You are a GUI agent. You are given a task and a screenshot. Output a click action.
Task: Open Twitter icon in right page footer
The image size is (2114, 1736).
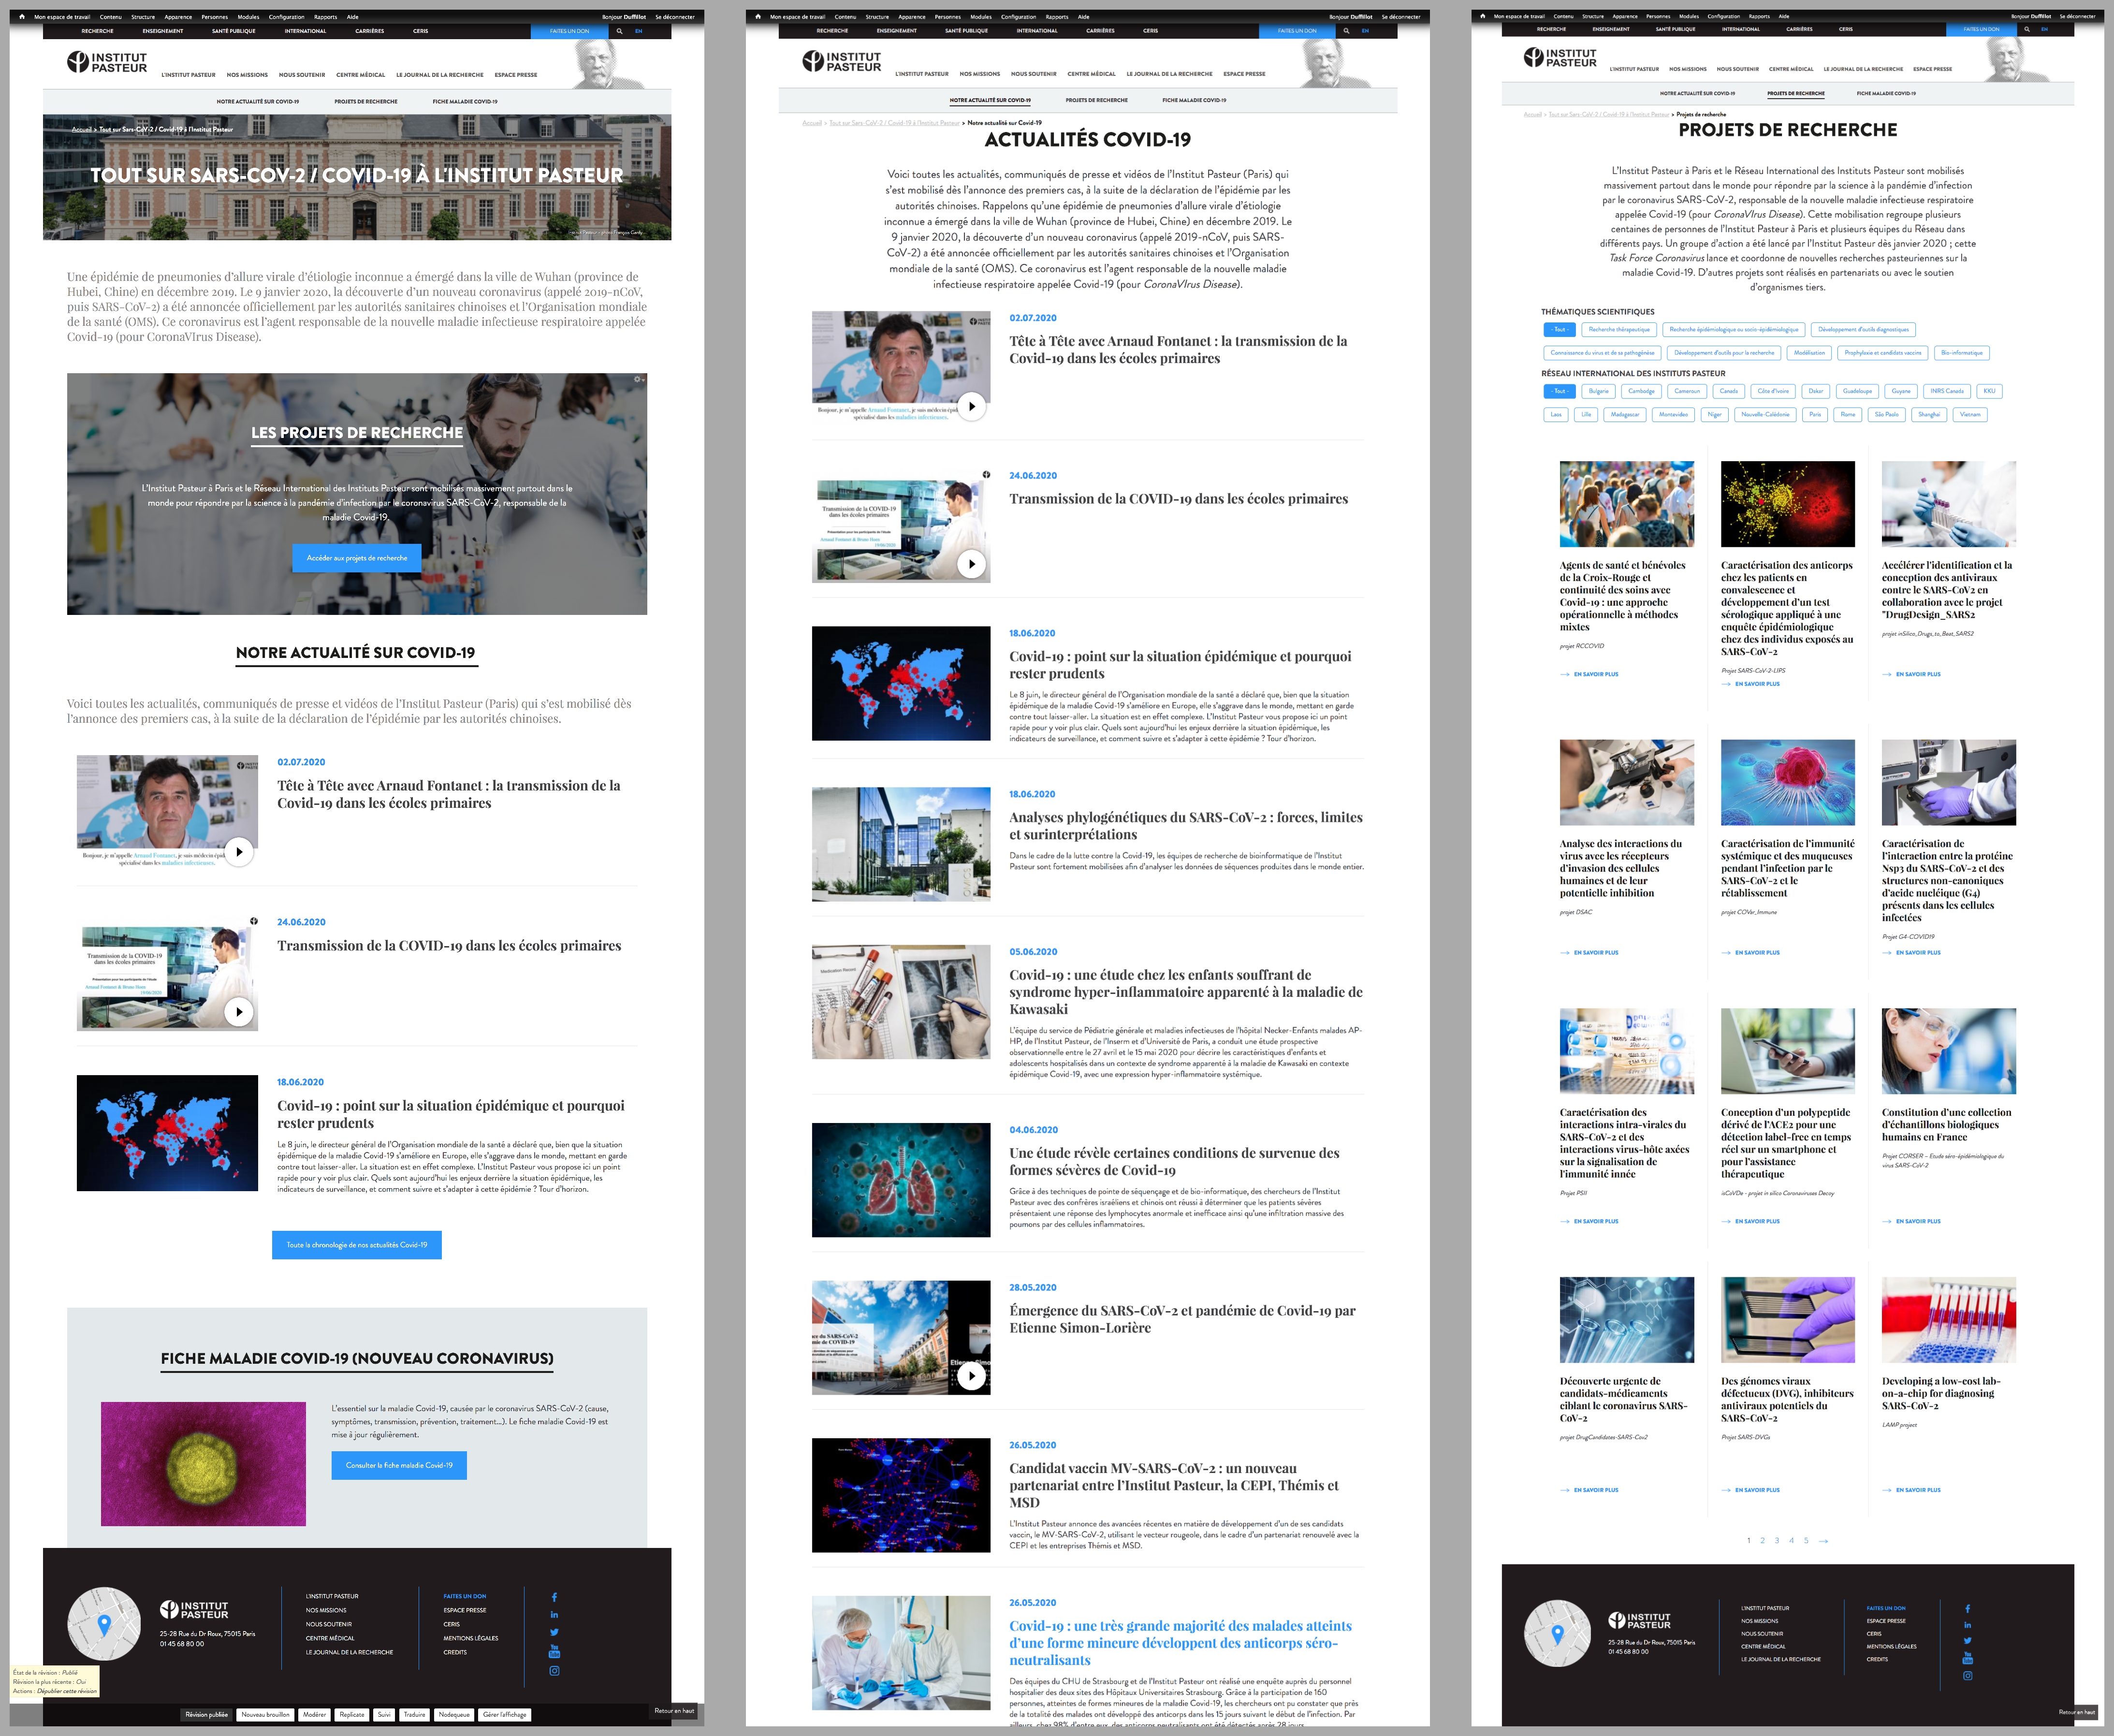click(x=1967, y=1640)
